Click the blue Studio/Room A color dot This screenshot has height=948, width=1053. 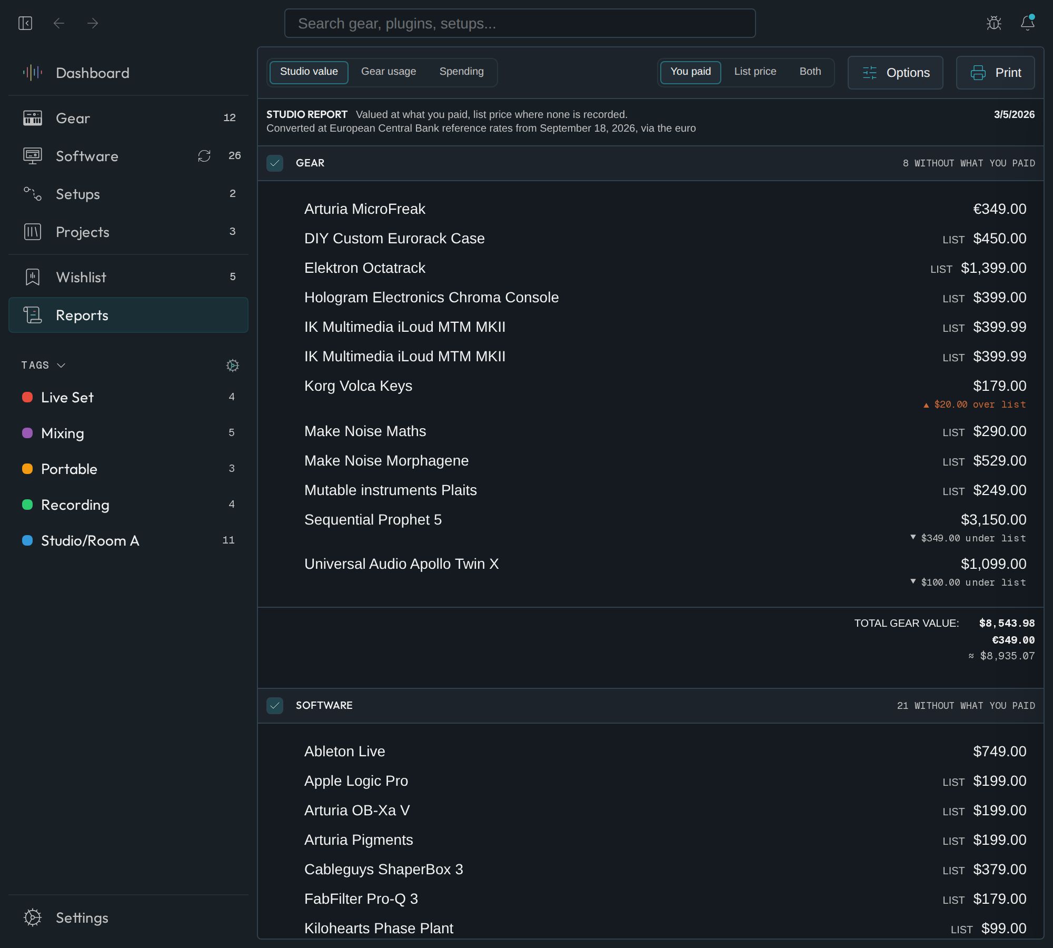coord(27,540)
